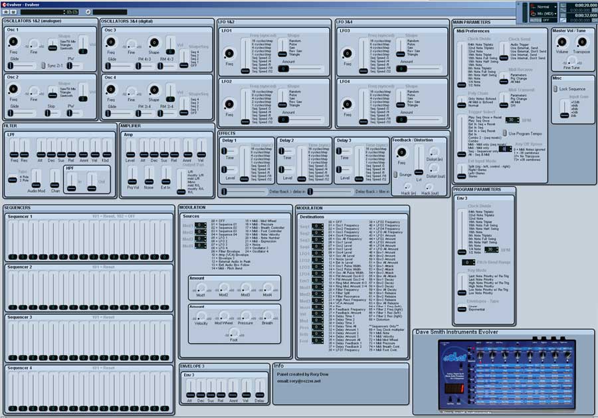Screen dimensions: 598x418
Task: Click the Osc 1 Freq knob
Action: tap(13, 42)
